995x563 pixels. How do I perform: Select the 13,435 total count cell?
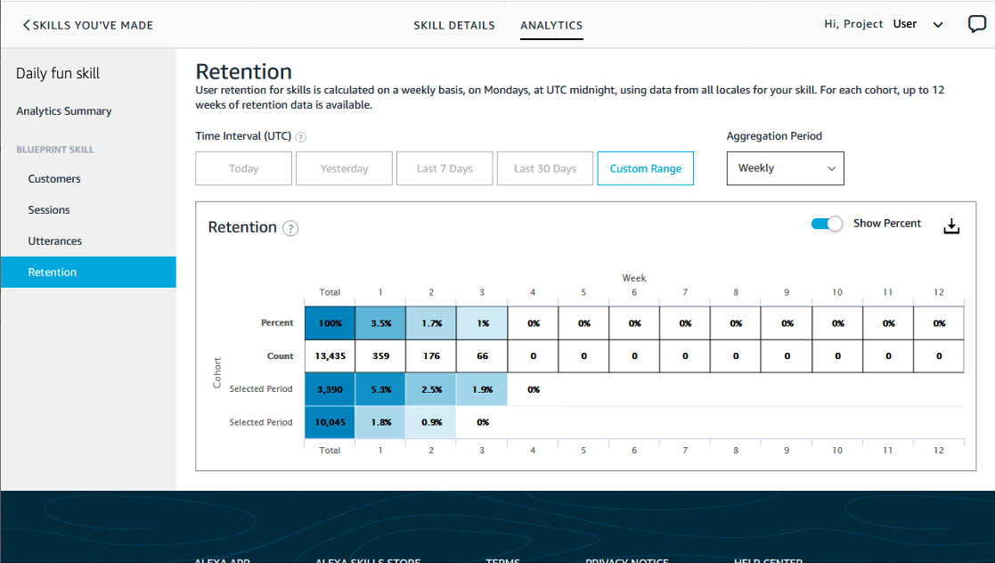[330, 355]
